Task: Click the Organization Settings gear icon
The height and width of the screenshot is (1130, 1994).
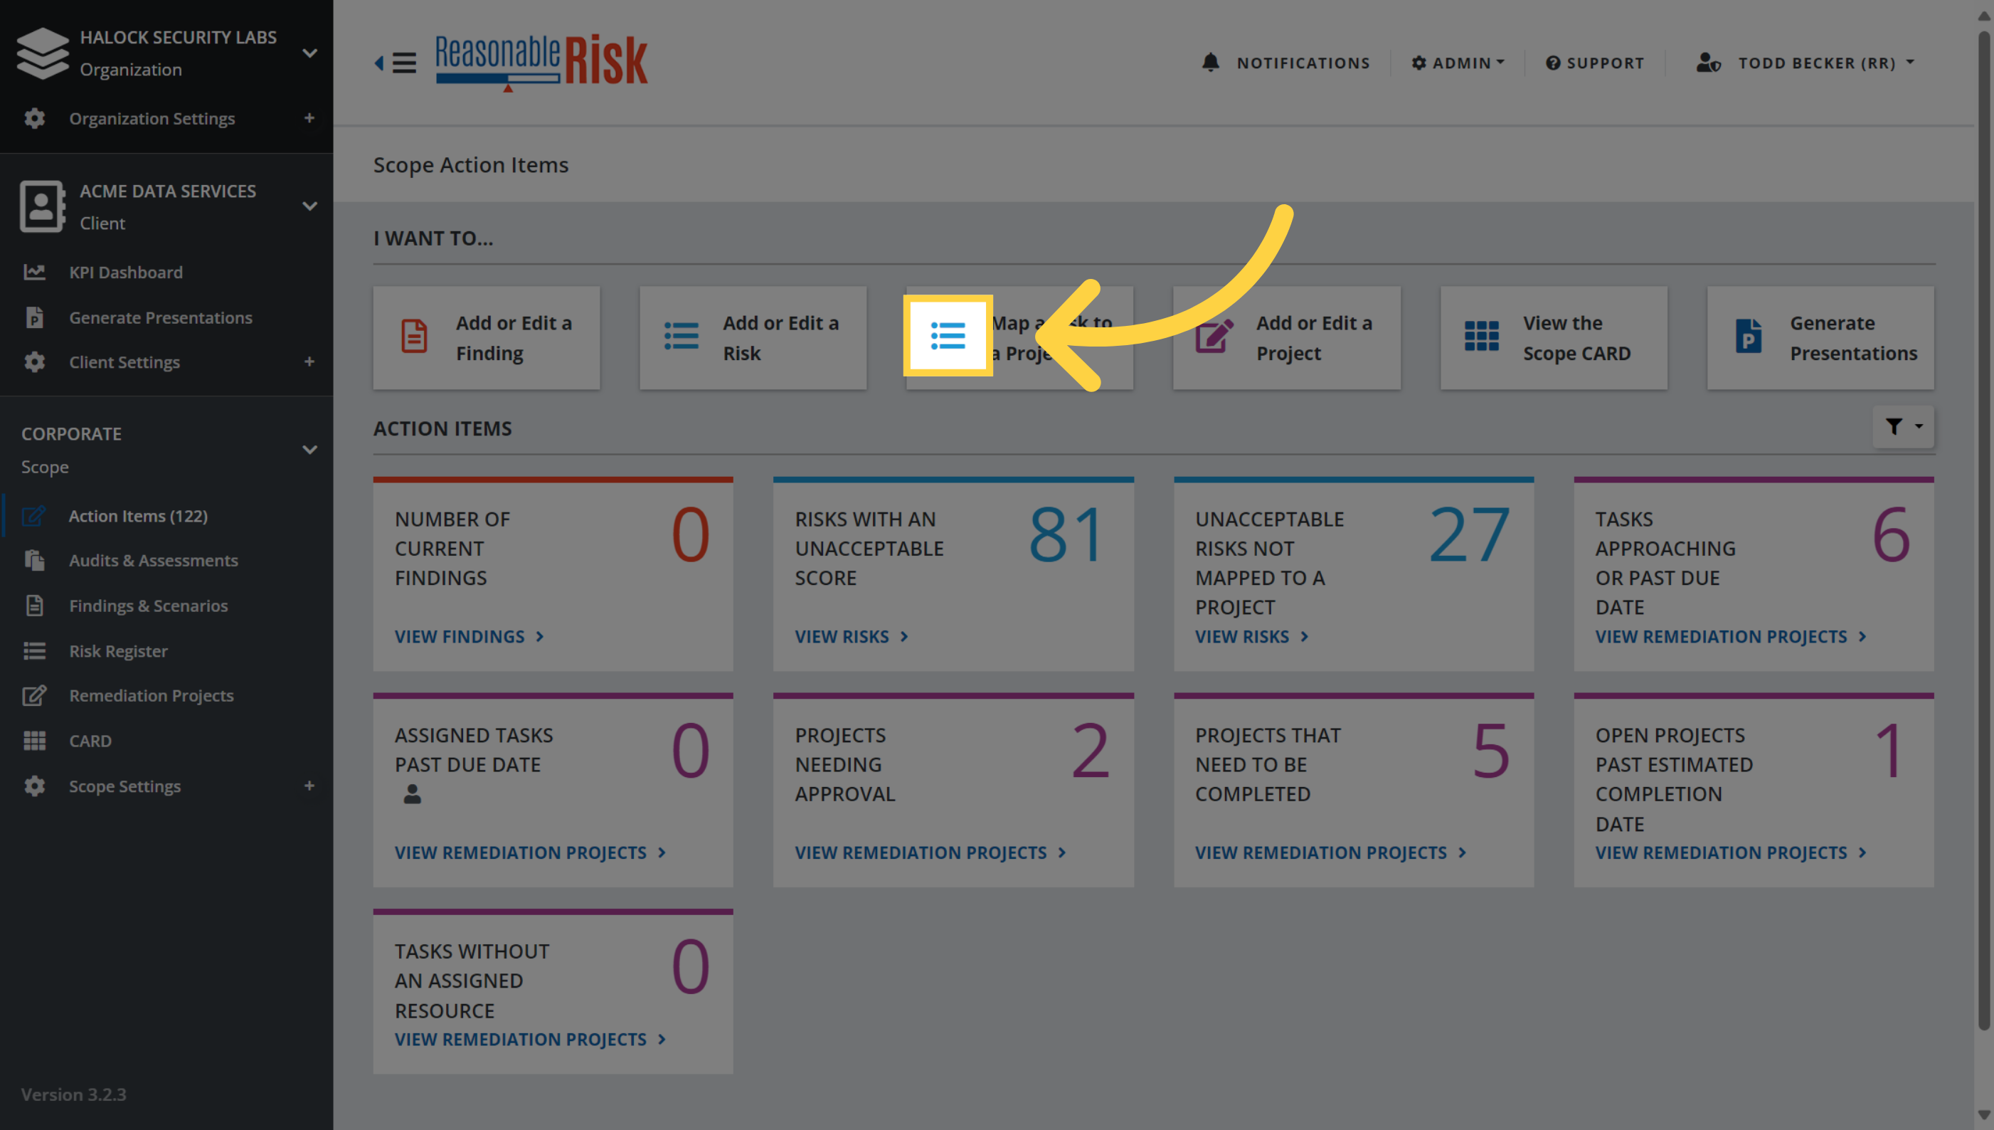Action: [x=34, y=119]
